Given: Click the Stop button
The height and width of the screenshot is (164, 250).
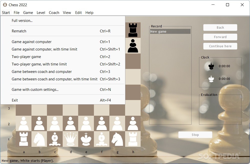Looking at the screenshot, I should tap(195, 135).
